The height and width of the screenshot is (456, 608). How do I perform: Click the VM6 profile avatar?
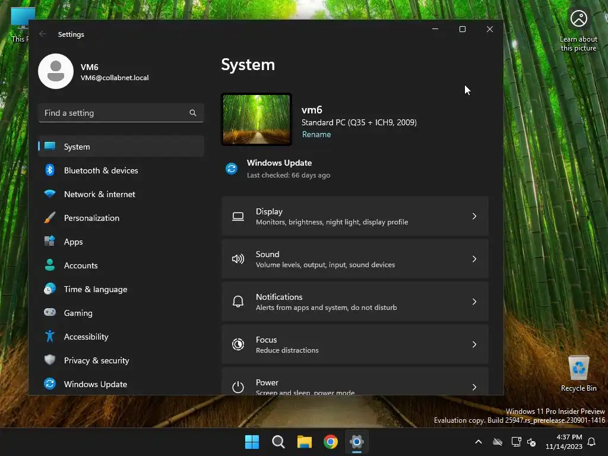point(56,71)
